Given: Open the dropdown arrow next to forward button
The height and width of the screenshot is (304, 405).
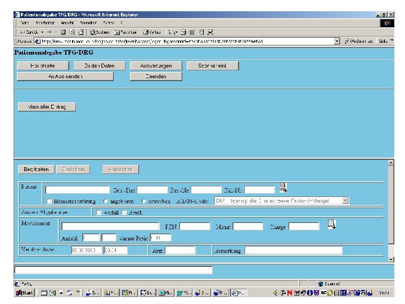Looking at the screenshot, I should pyautogui.click(x=56, y=32).
